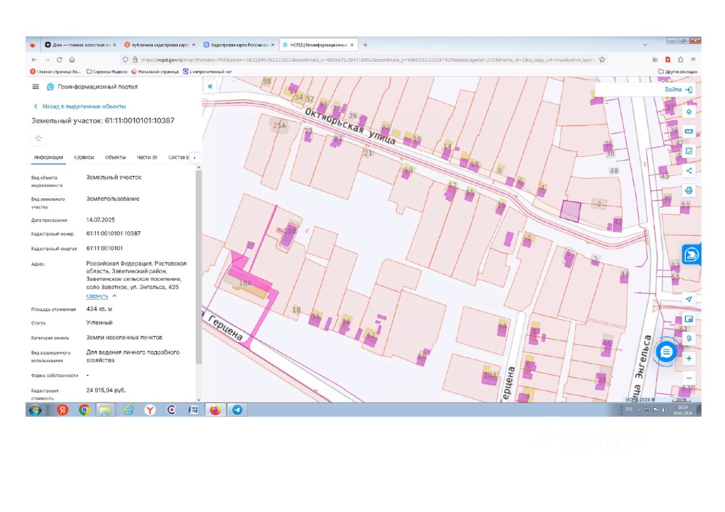The width and height of the screenshot is (725, 512).
Task: Add land parcel to favorites with star
Action: pos(39,138)
